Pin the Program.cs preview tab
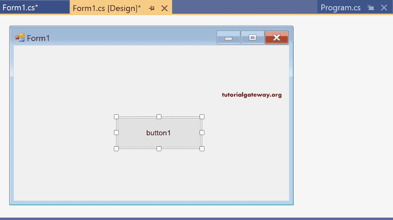 (x=371, y=8)
